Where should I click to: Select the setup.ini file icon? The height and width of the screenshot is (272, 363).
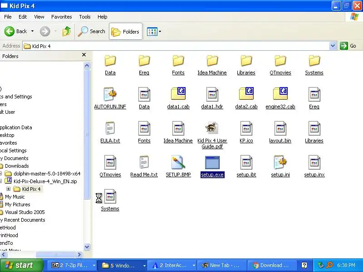pos(280,162)
